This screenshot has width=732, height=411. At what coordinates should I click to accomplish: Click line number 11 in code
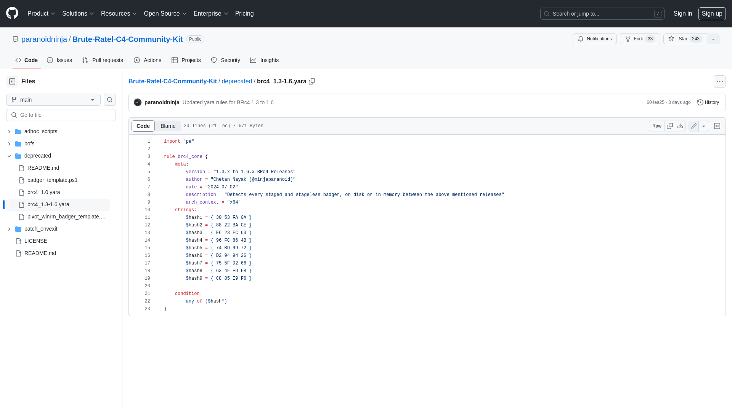click(x=147, y=218)
